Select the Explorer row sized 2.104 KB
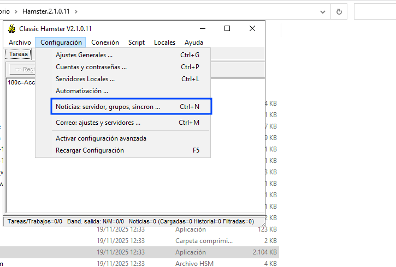Viewport: 396px width, 267px height. (x=139, y=252)
